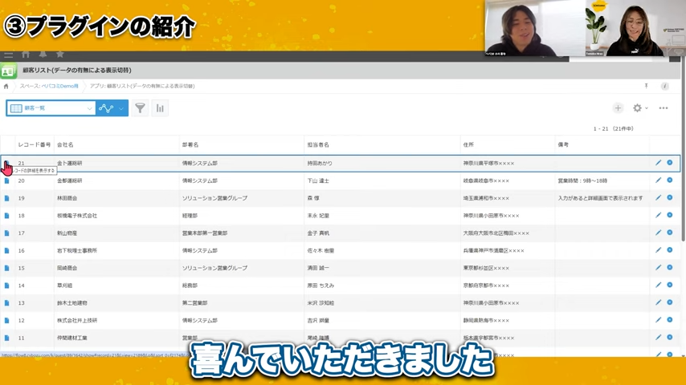The image size is (686, 385).
Task: Open the notifications bell
Action: point(43,55)
